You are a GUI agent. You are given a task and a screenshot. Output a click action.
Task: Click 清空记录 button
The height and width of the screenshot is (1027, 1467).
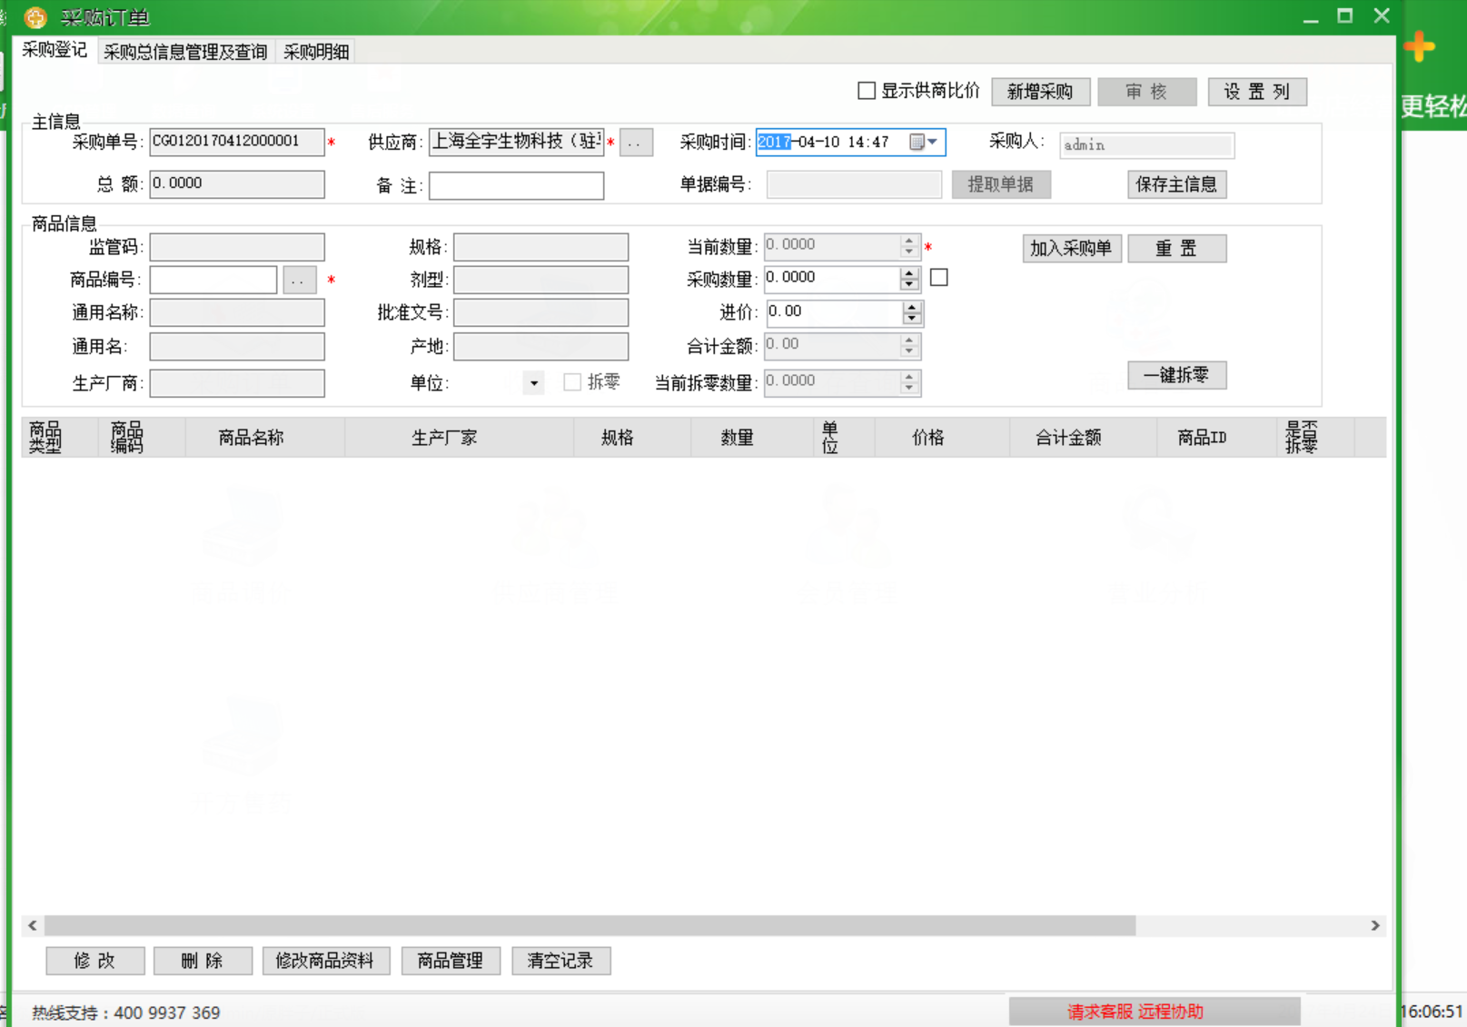560,961
